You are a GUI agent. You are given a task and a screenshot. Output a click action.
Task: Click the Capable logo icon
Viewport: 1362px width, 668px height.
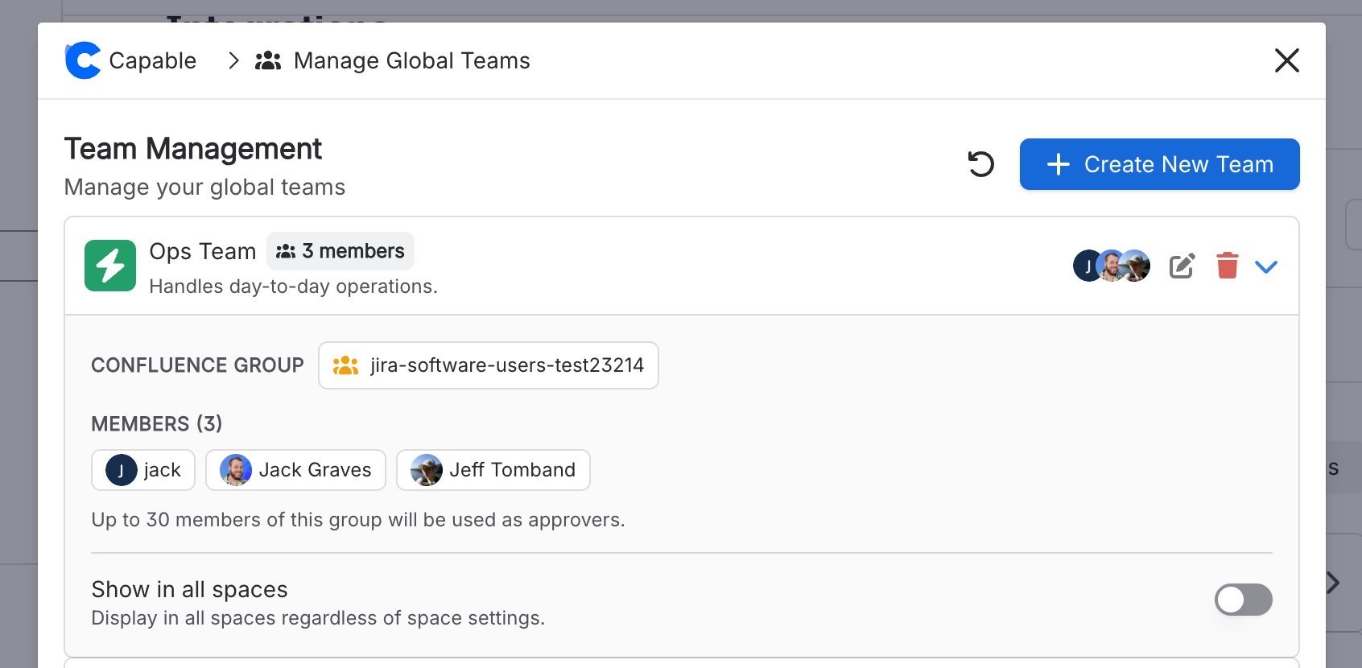(83, 60)
